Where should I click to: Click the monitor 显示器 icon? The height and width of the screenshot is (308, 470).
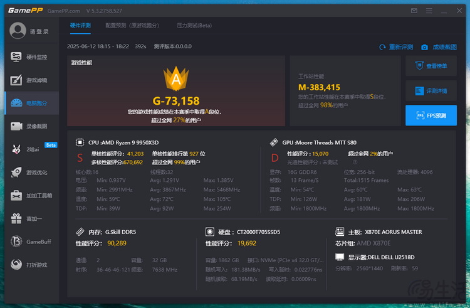point(340,257)
